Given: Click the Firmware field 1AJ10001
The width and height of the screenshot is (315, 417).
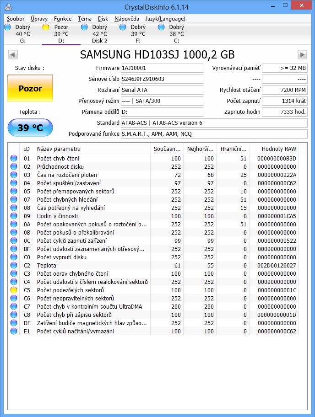Looking at the screenshot, I should coord(162,68).
